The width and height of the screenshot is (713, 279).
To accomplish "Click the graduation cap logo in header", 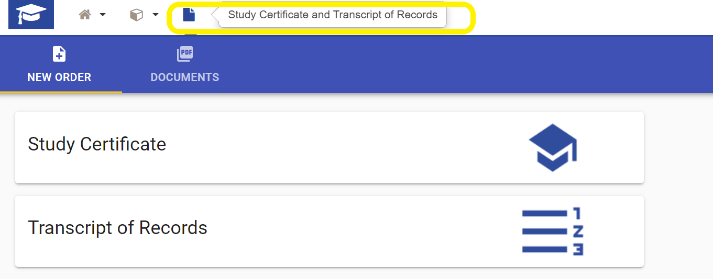I will pos(31,14).
